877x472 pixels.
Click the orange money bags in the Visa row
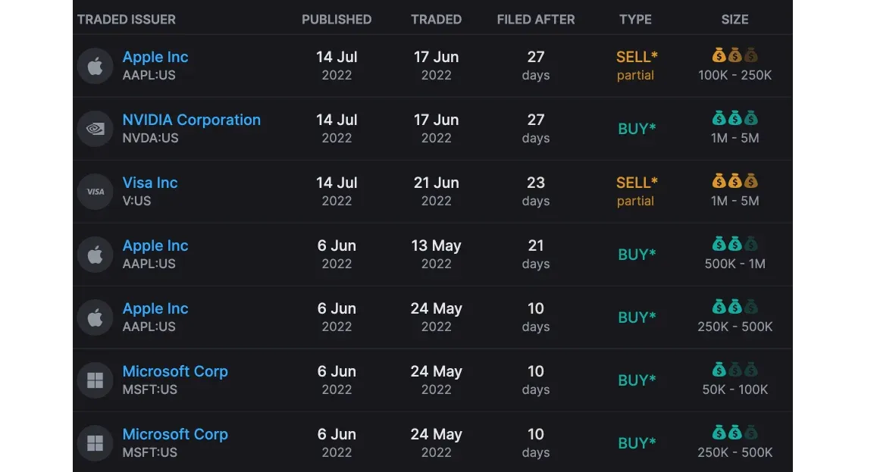click(734, 181)
